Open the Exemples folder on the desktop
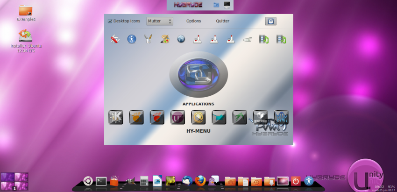397x192 pixels. coord(26,10)
